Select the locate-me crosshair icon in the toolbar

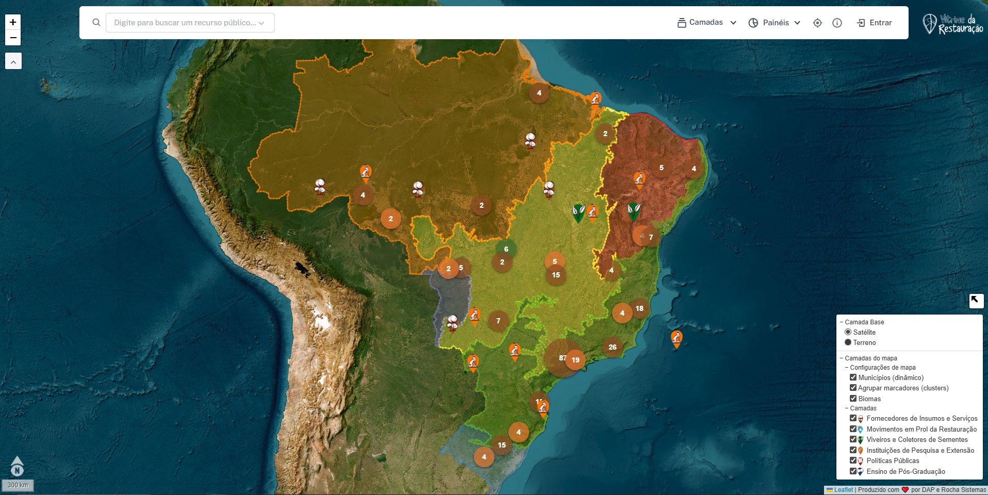click(x=818, y=23)
